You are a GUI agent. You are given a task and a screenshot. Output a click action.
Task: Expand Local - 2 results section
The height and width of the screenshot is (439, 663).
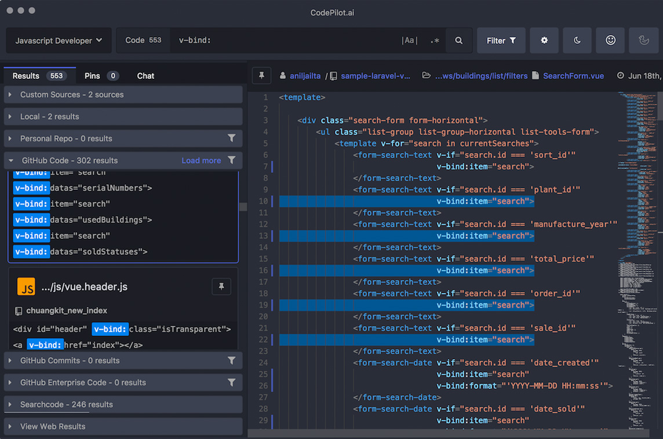tap(123, 116)
